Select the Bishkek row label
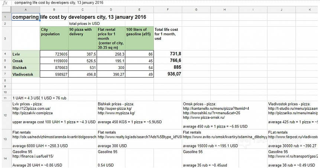 [x=26, y=67]
